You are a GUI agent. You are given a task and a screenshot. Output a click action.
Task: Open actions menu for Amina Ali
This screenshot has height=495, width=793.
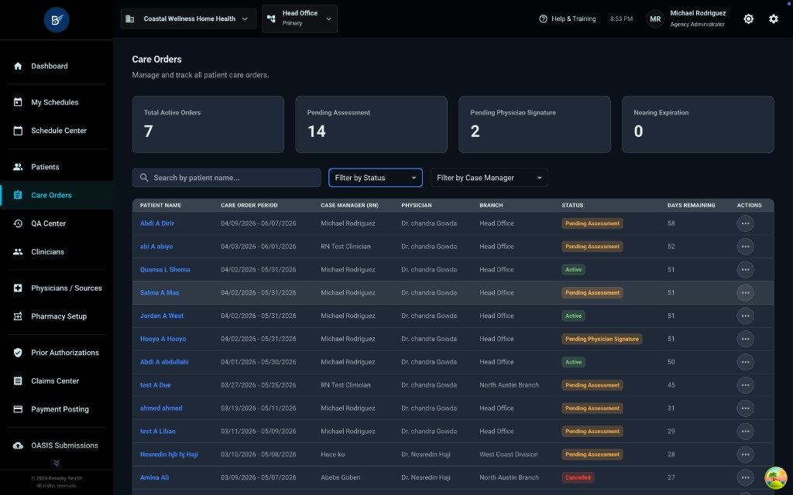tap(745, 477)
